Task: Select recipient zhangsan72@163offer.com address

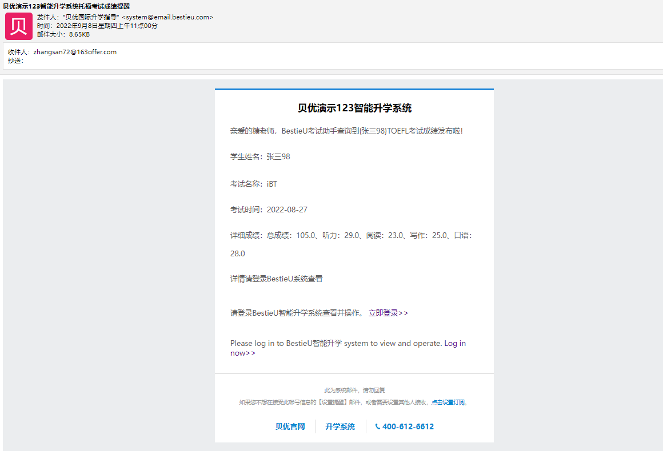Action: pyautogui.click(x=75, y=52)
